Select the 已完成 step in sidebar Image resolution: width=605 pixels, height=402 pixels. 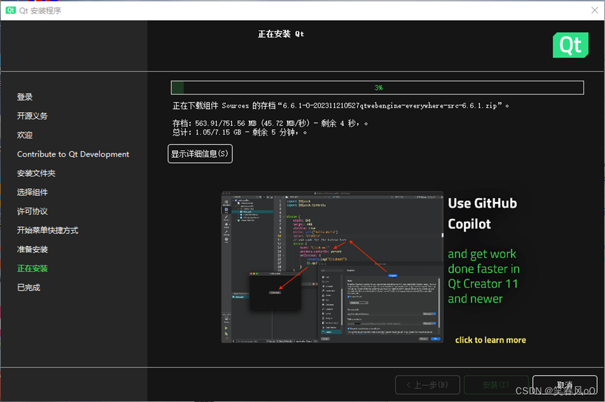point(29,288)
